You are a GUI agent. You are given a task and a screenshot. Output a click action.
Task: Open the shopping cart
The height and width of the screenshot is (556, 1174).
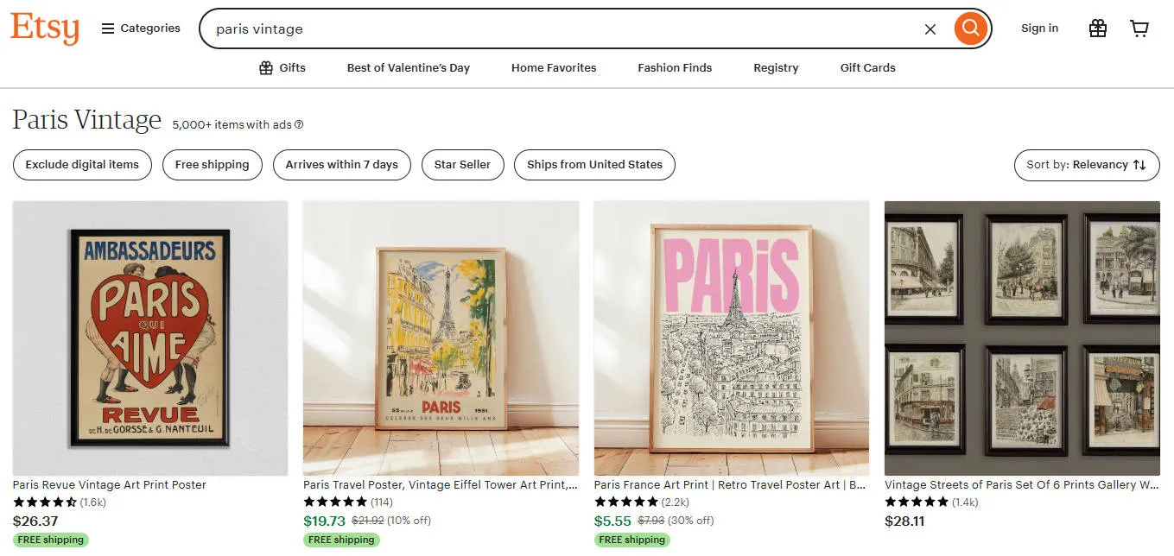1139,28
